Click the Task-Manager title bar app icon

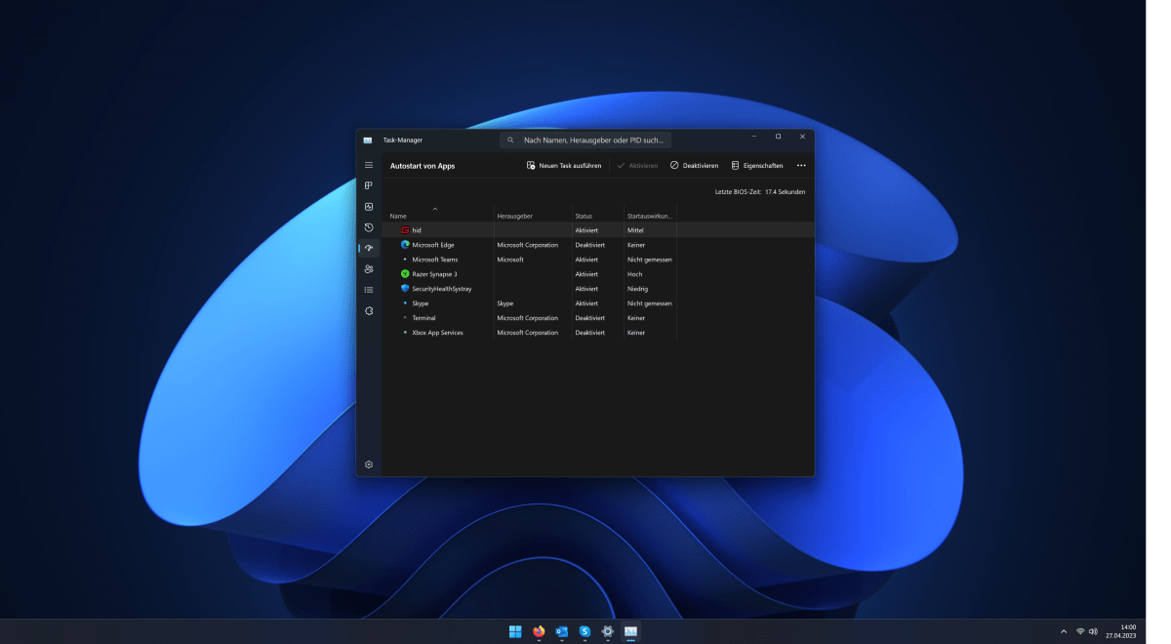coord(368,140)
